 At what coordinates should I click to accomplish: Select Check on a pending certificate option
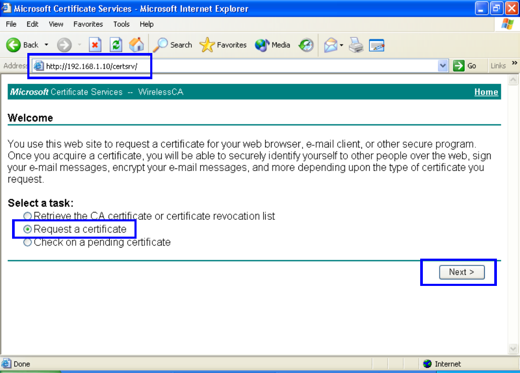27,242
